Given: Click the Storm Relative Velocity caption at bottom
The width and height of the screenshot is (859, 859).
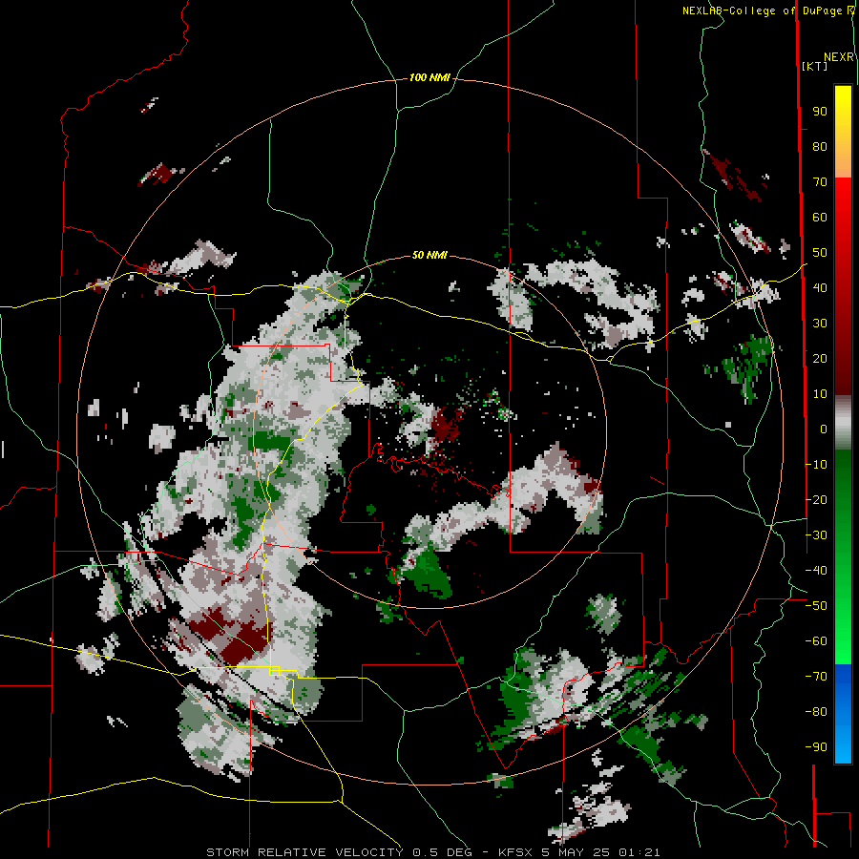Looking at the screenshot, I should pyautogui.click(x=433, y=852).
